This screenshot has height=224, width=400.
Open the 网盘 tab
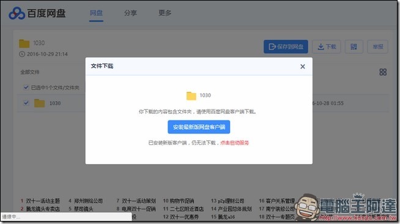[x=96, y=13]
